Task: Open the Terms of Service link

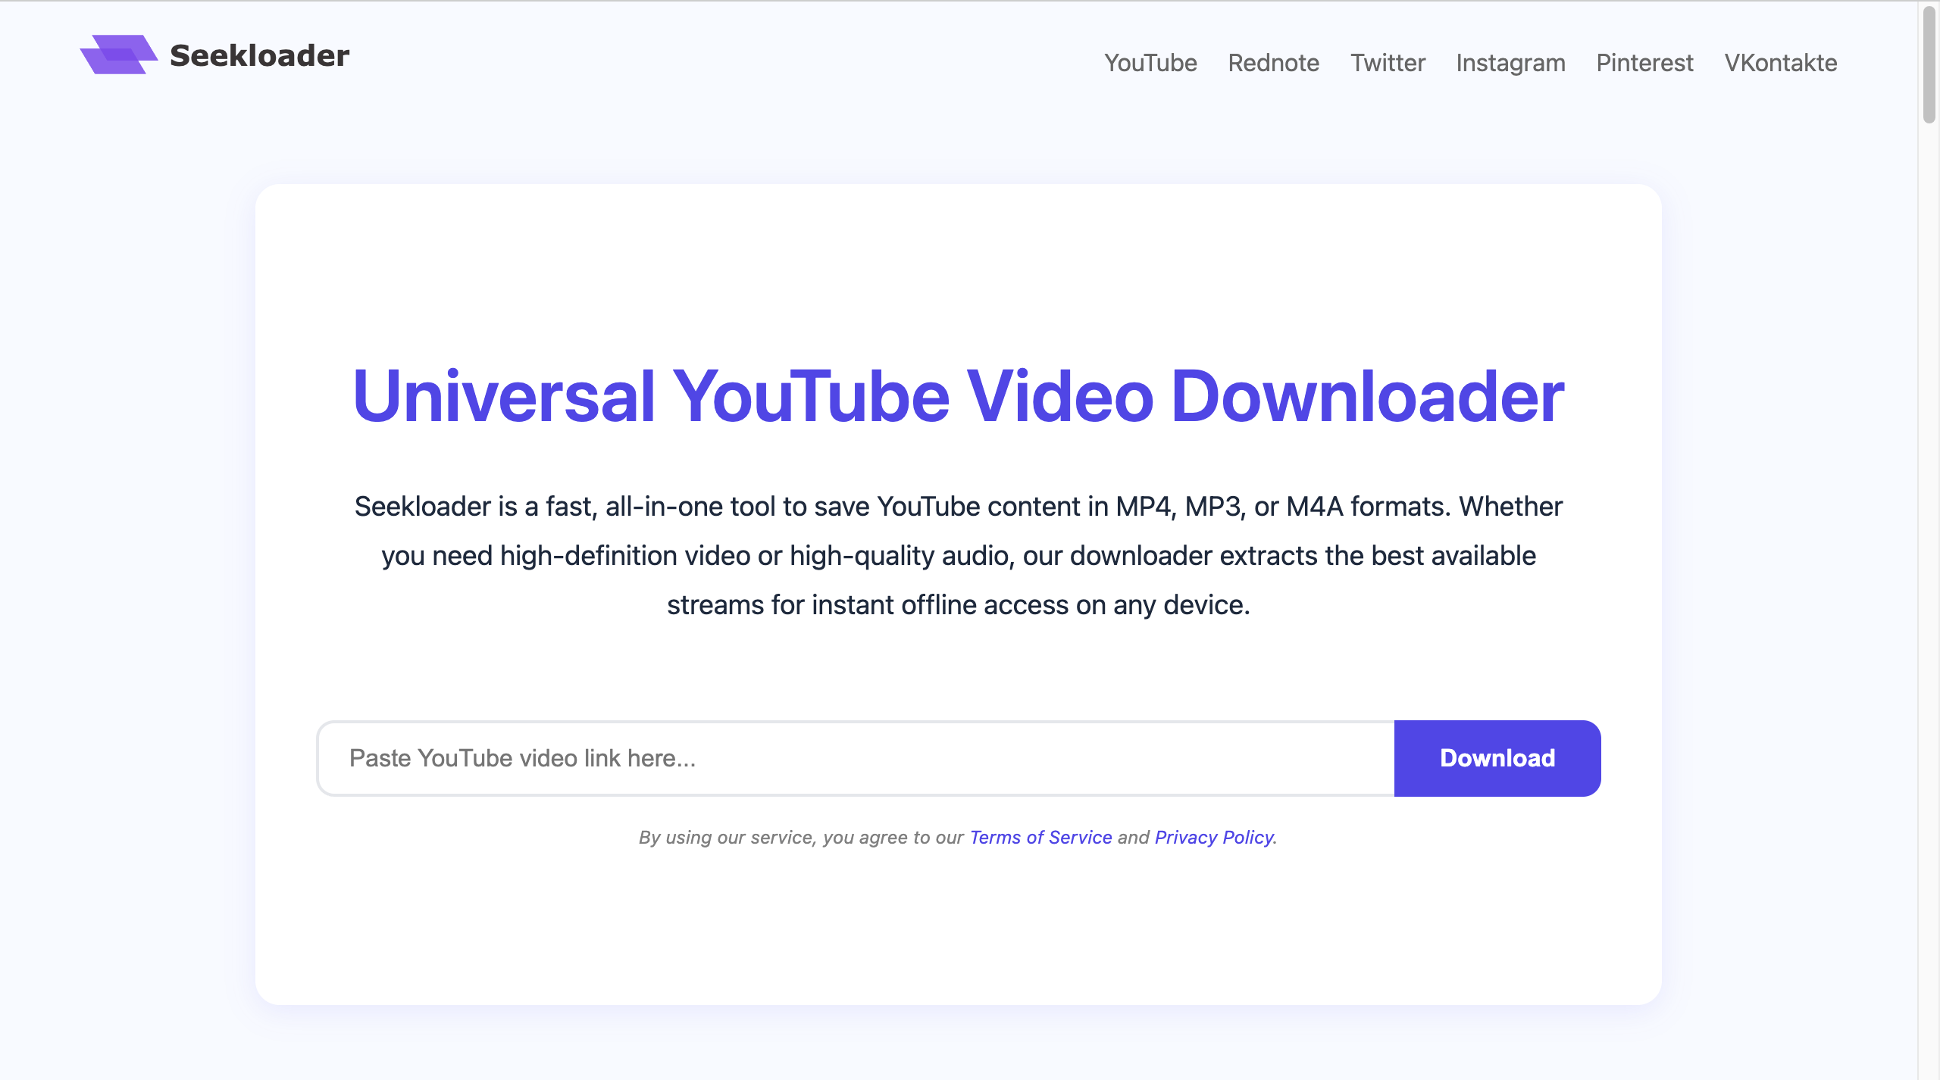Action: click(x=1040, y=838)
